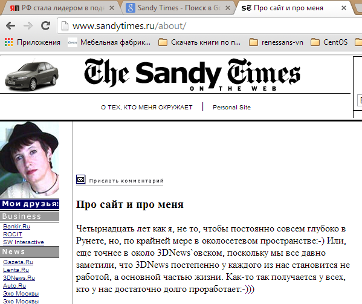
Task: Open the Приложения apps grid icon
Action: pyautogui.click(x=9, y=42)
